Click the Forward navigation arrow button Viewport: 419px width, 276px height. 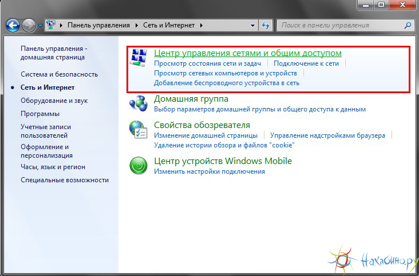pos(29,26)
